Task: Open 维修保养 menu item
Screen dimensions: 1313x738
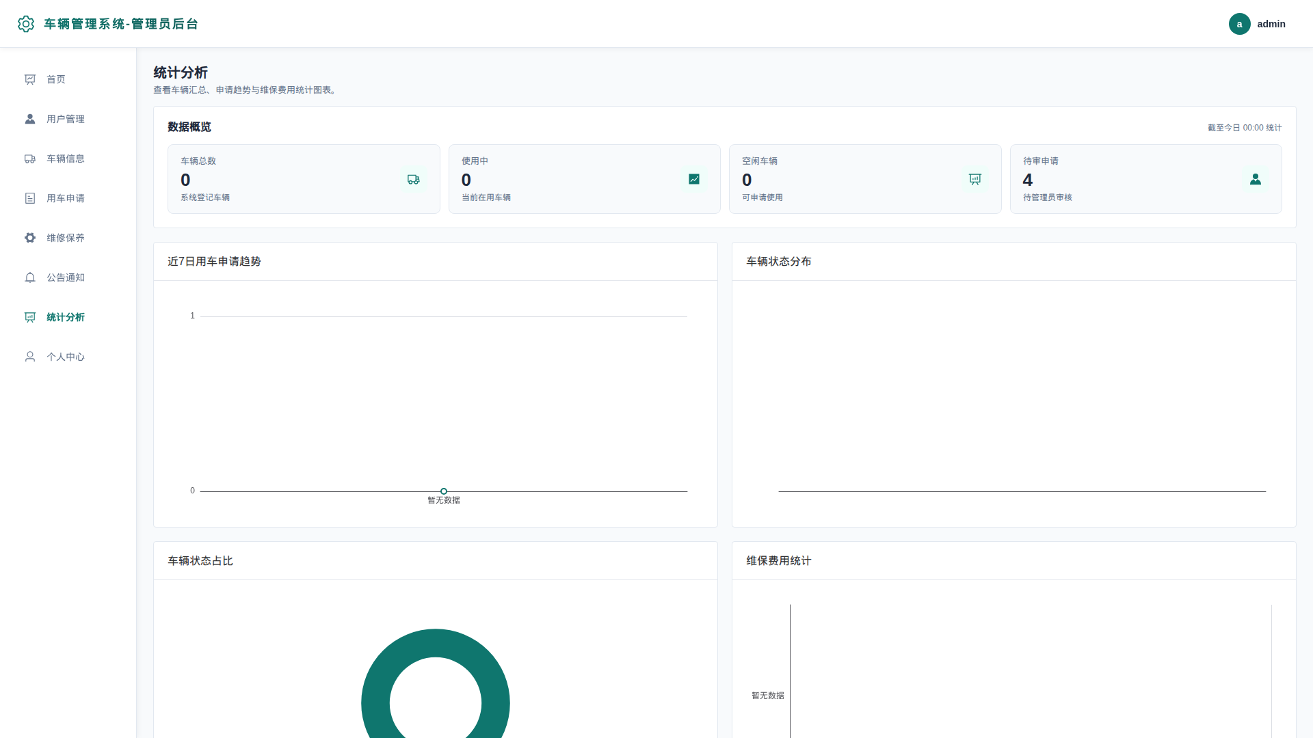Action: click(x=68, y=238)
